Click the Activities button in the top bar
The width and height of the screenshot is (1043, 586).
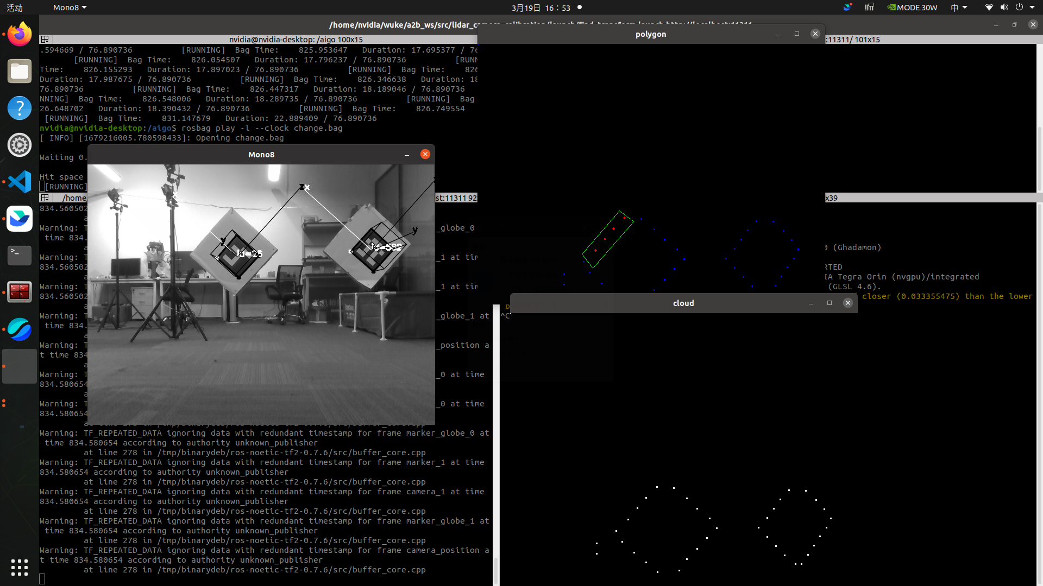pyautogui.click(x=15, y=8)
